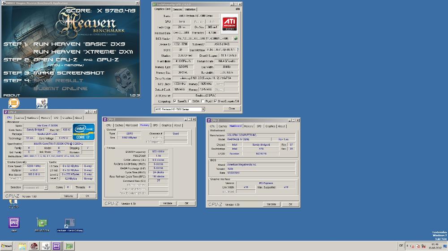Open the DE language indicator
The height and width of the screenshot is (251, 448).
tap(401, 246)
